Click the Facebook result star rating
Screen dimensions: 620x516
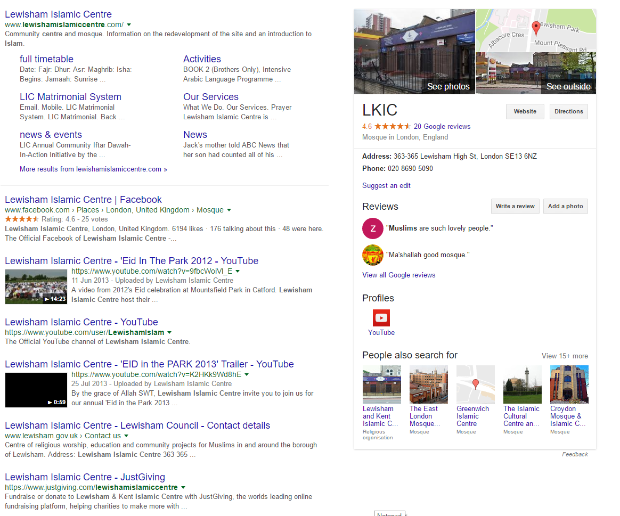[x=22, y=219]
